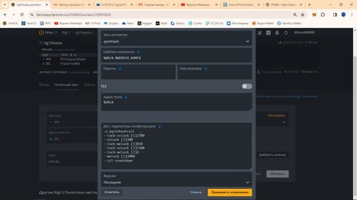Screen dimensions: 357x200
Task: Toggle the TLS switch
Action: (x=247, y=86)
